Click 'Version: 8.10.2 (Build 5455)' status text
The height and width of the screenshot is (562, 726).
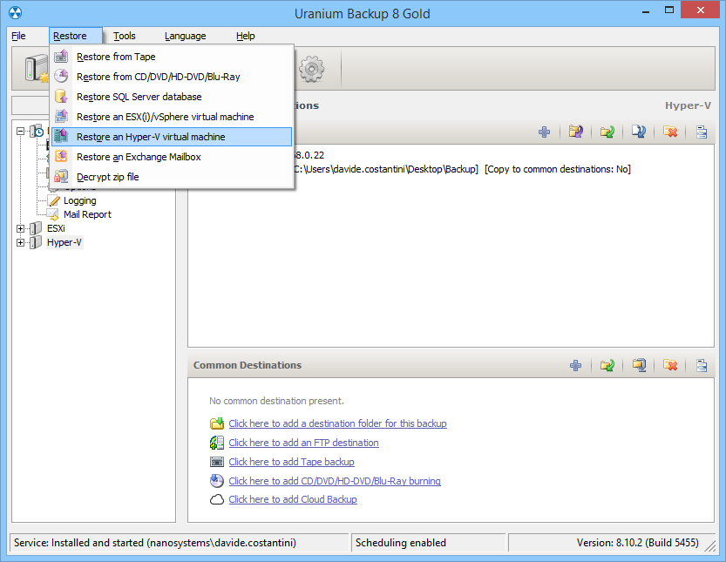pos(637,542)
